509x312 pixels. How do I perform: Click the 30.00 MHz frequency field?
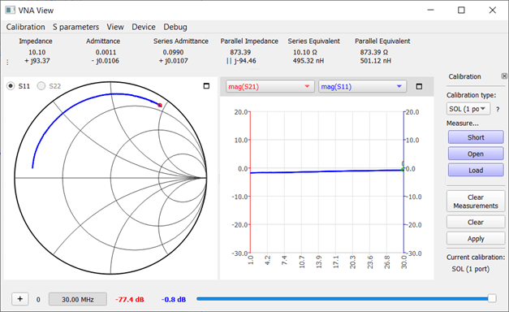(x=78, y=299)
